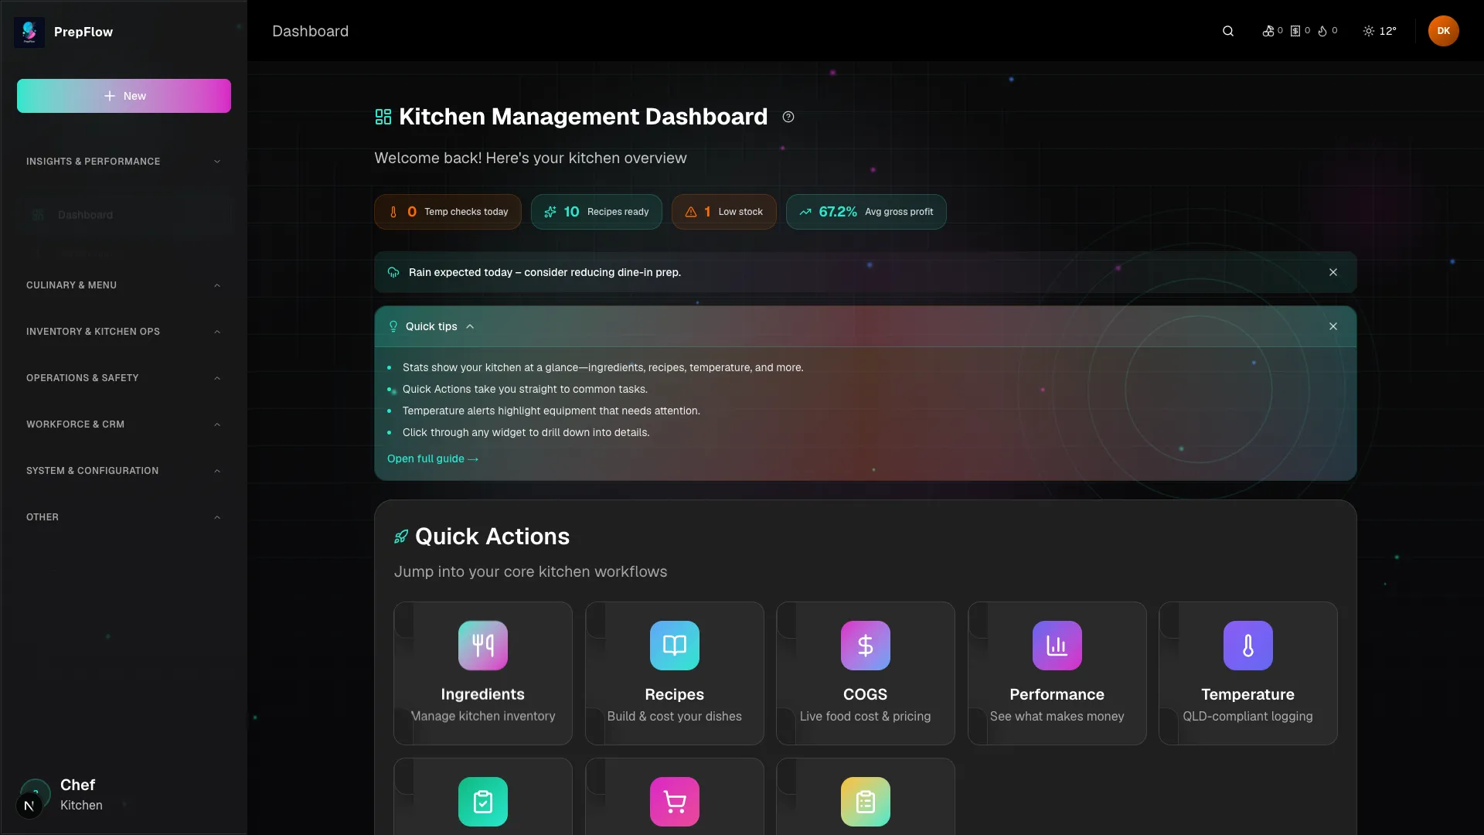Screen dimensions: 1484x835
Task: Open the Recipes quick action card
Action: [675, 673]
